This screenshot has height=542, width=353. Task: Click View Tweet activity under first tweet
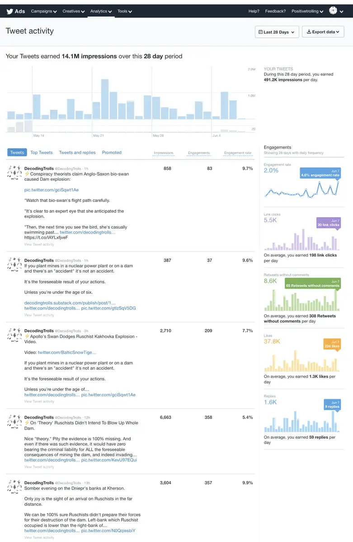[39, 244]
